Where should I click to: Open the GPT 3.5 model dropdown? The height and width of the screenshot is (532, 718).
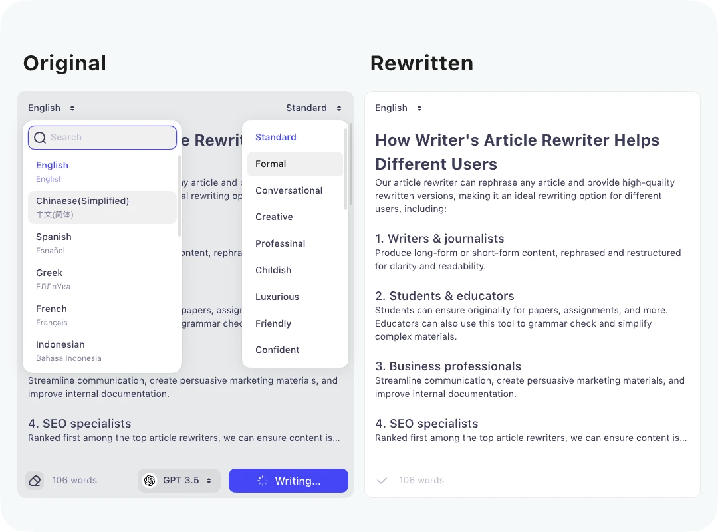(x=179, y=480)
